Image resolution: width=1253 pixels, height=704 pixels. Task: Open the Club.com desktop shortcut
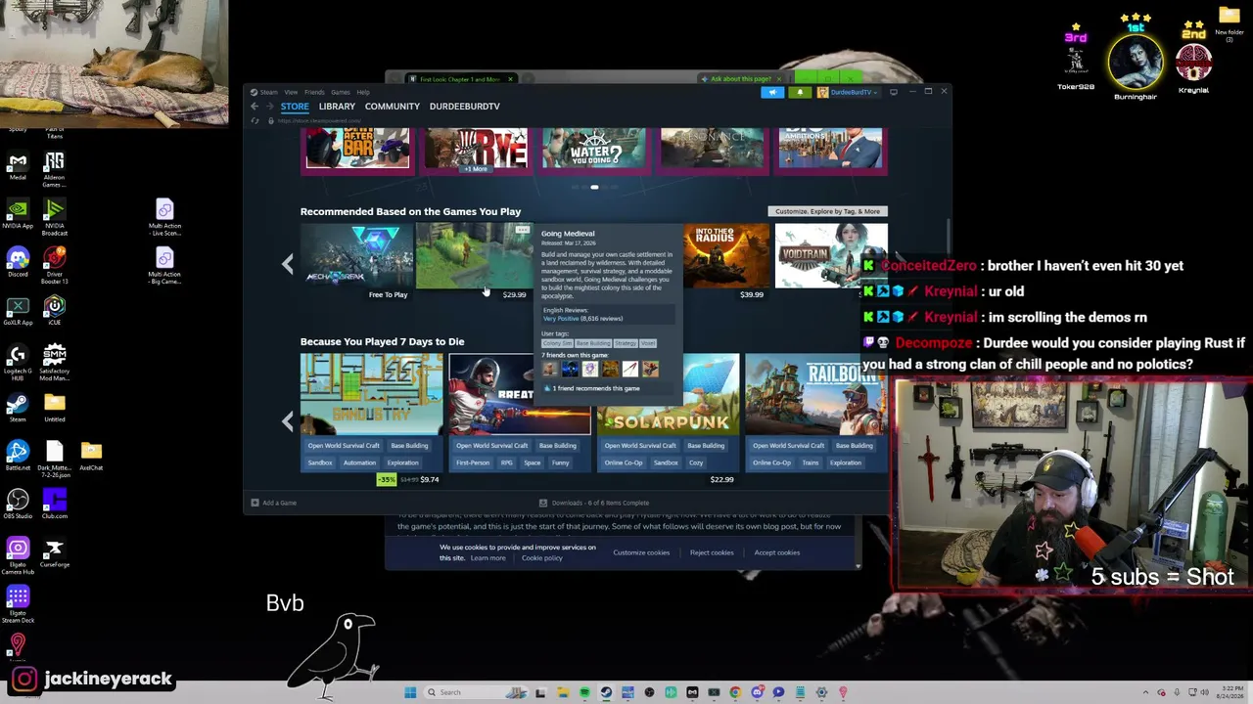point(55,504)
